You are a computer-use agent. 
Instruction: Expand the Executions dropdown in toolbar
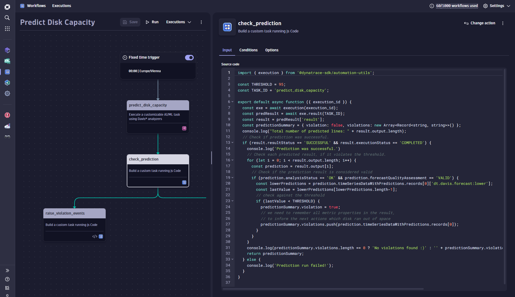pos(179,22)
